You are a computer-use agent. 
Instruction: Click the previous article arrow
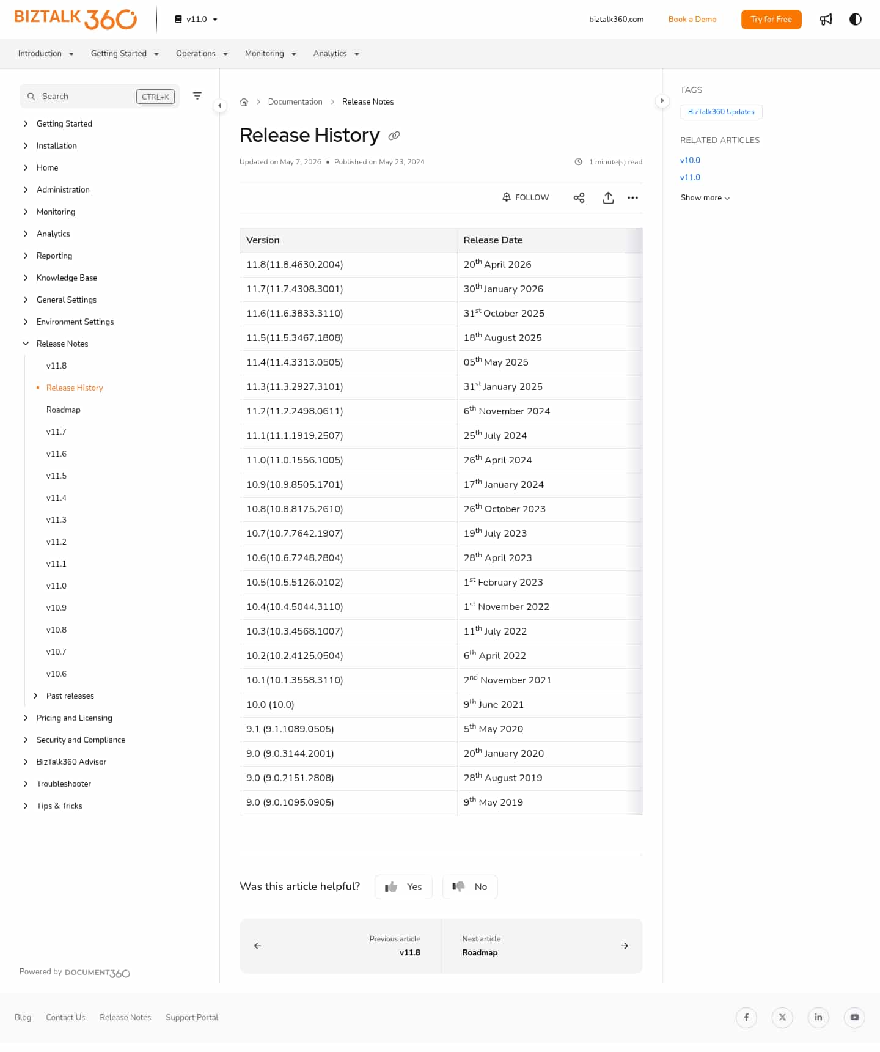(258, 946)
